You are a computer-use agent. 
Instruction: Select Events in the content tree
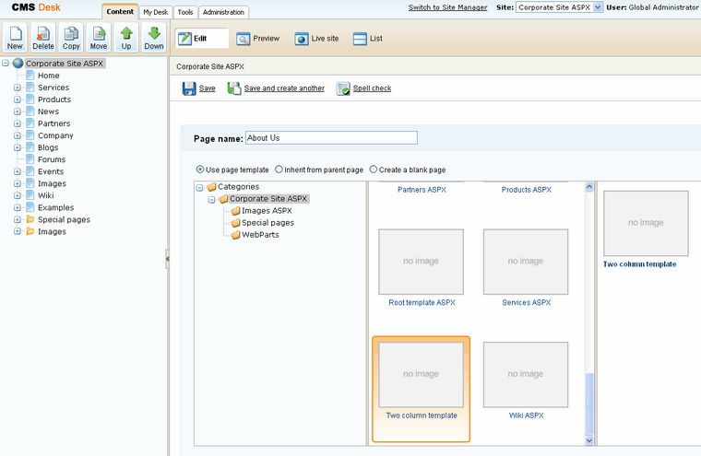tap(51, 171)
